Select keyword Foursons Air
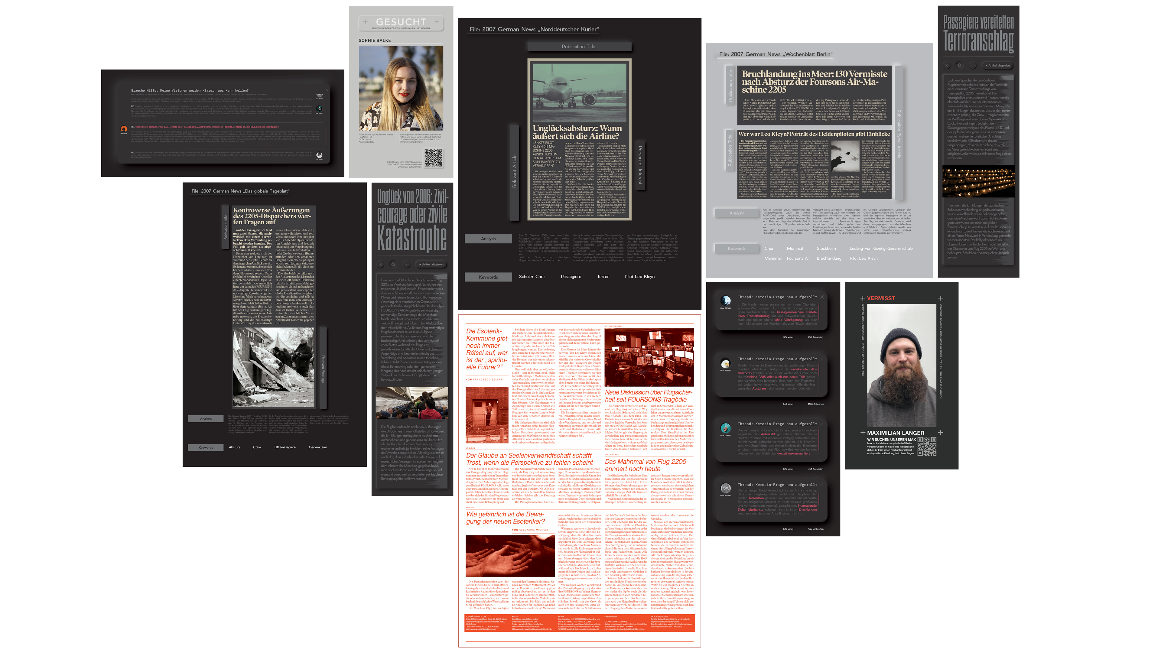Screen dimensions: 1161x653 click(x=798, y=259)
